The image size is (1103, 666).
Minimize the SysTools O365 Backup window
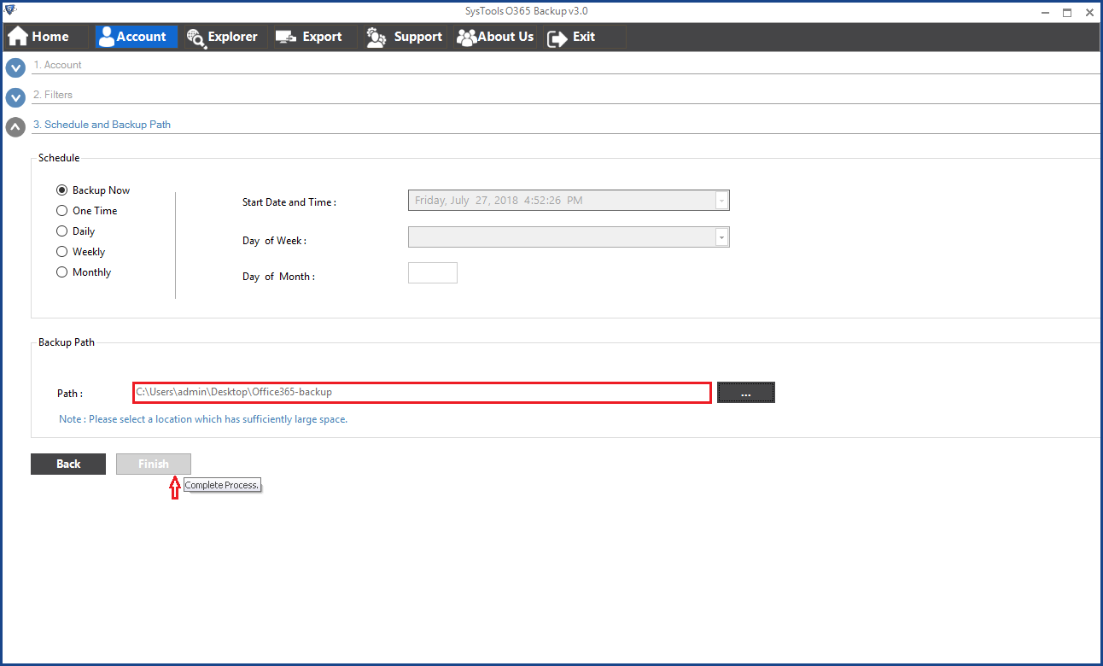[x=1045, y=12]
